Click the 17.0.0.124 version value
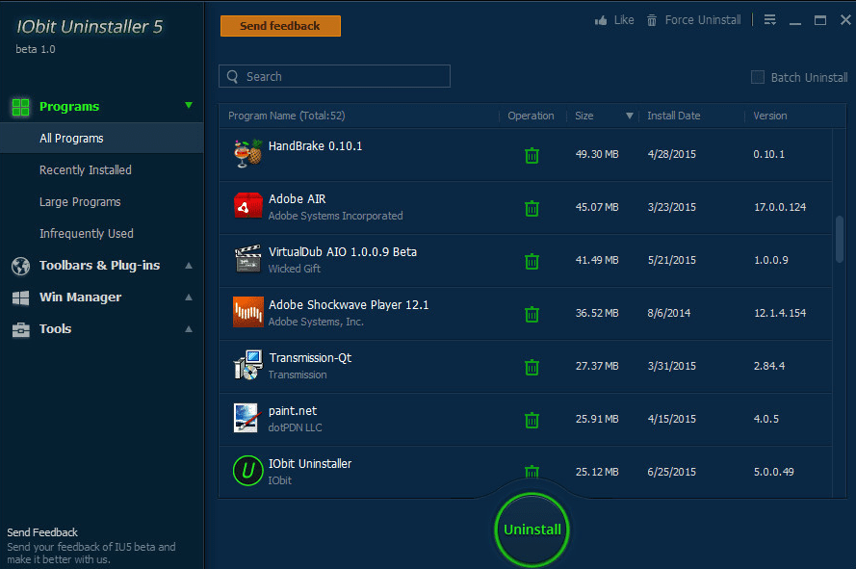The height and width of the screenshot is (569, 856). click(780, 208)
